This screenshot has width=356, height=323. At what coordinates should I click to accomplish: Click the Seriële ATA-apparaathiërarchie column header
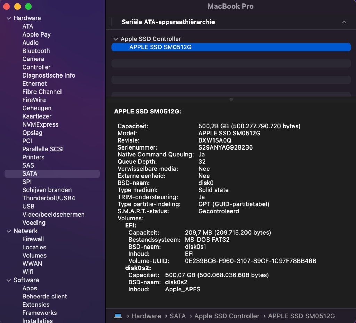coord(168,22)
